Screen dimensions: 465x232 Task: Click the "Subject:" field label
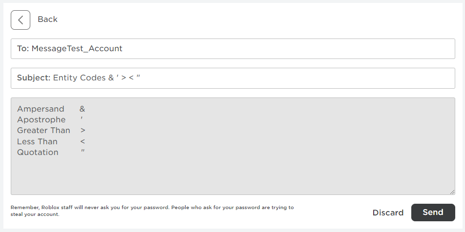tap(34, 78)
